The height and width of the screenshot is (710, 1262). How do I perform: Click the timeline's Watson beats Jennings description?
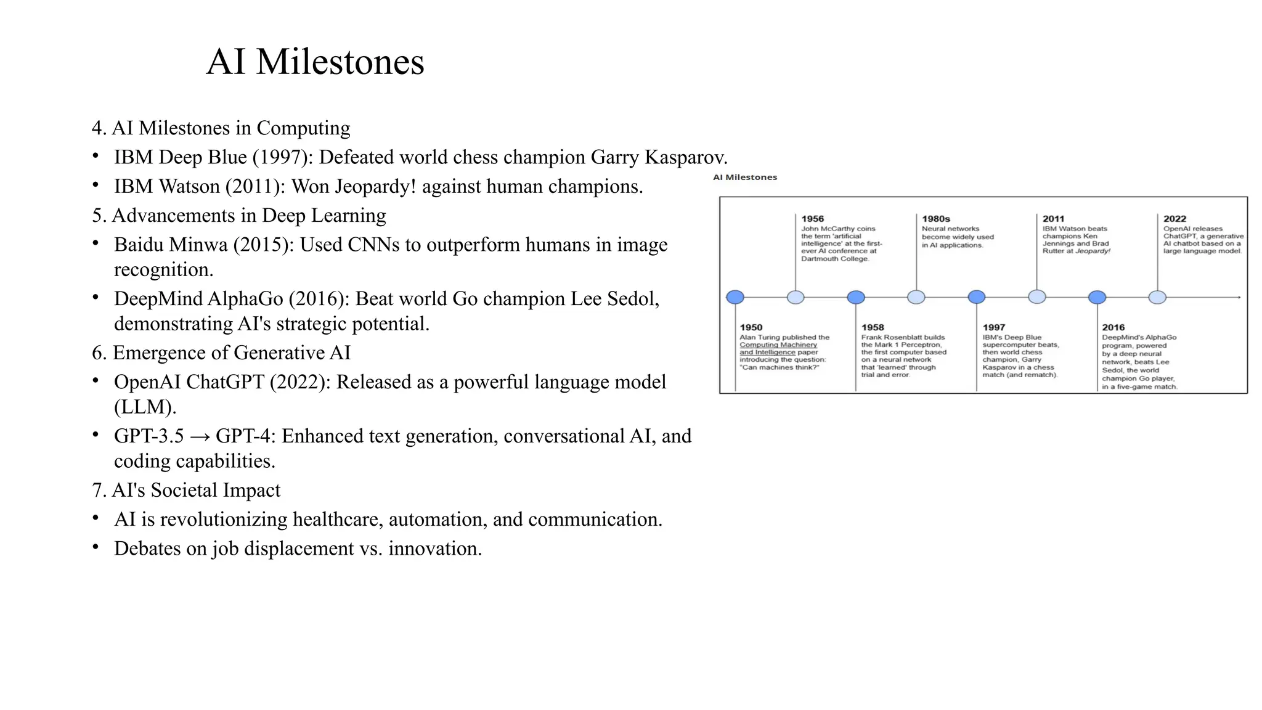[1076, 240]
